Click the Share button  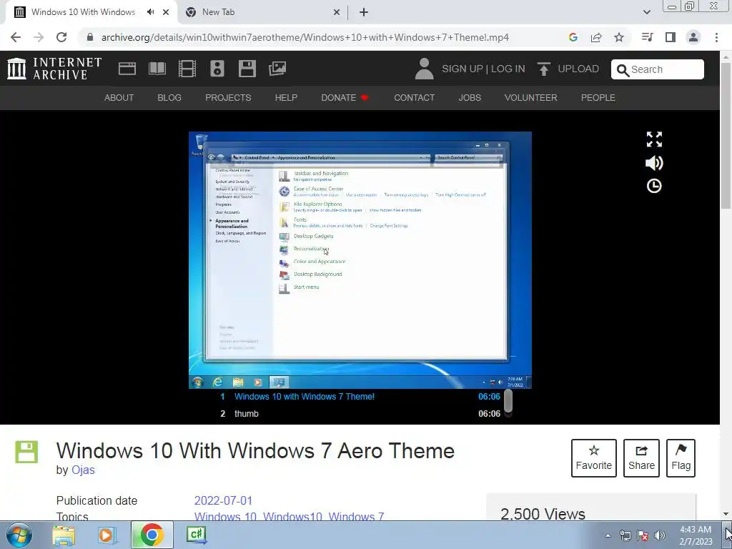tap(641, 458)
